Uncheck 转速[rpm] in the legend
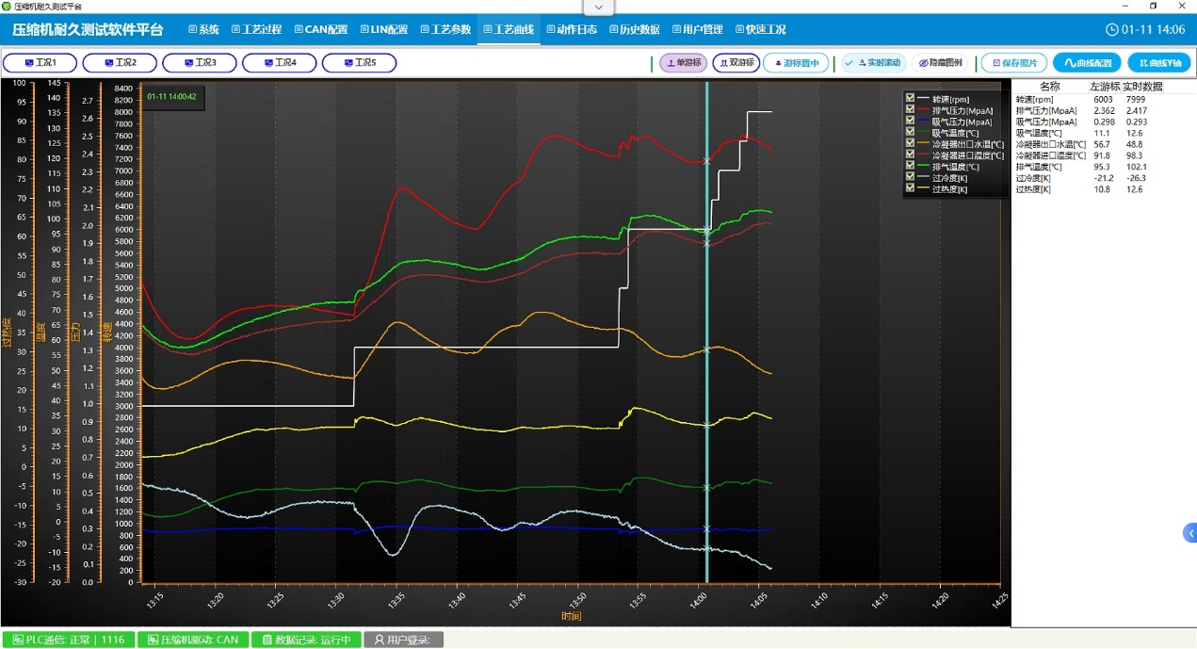The height and width of the screenshot is (649, 1197). [x=910, y=98]
